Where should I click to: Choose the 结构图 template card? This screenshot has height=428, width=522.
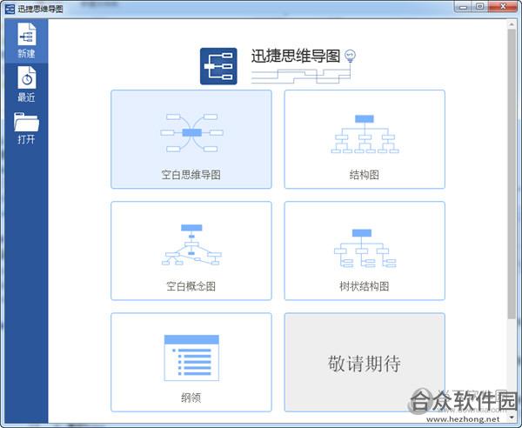(365, 139)
